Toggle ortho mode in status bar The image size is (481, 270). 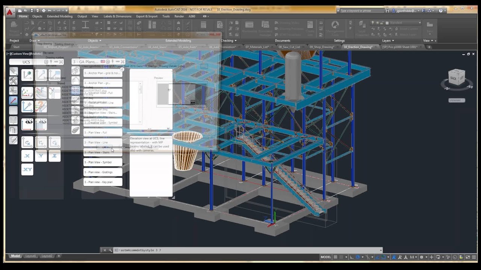coord(351,257)
